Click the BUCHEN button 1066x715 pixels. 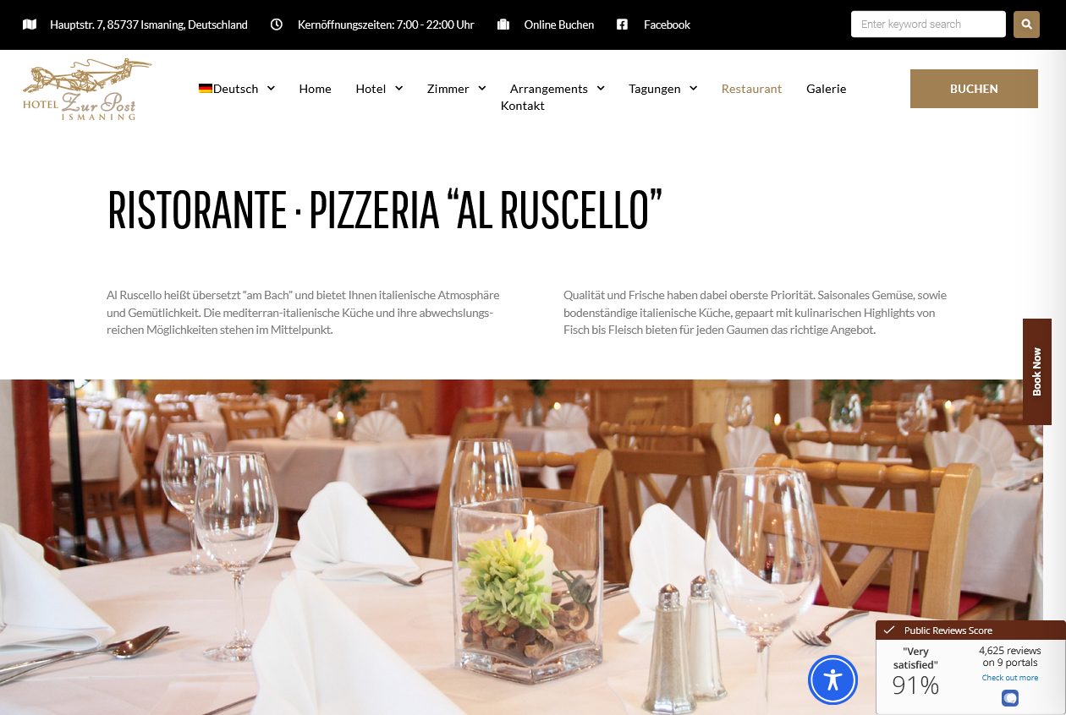click(x=974, y=89)
